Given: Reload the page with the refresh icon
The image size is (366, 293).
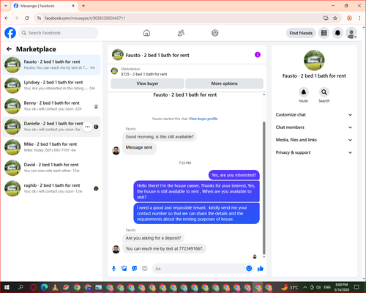Looking at the screenshot, I should [27, 18].
